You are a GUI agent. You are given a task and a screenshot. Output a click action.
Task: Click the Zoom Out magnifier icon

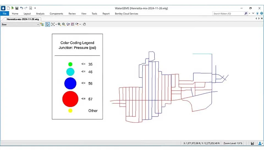[64, 24]
